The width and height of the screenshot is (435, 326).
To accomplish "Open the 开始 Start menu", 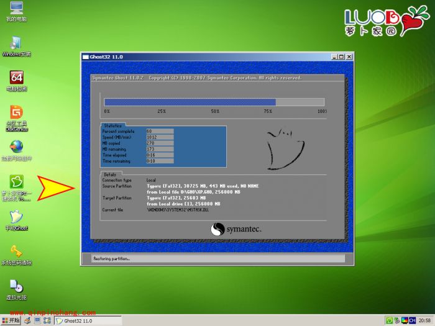I will (12, 321).
